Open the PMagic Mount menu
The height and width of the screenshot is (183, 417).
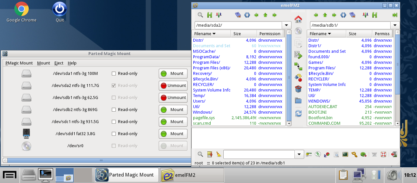pyautogui.click(x=19, y=63)
